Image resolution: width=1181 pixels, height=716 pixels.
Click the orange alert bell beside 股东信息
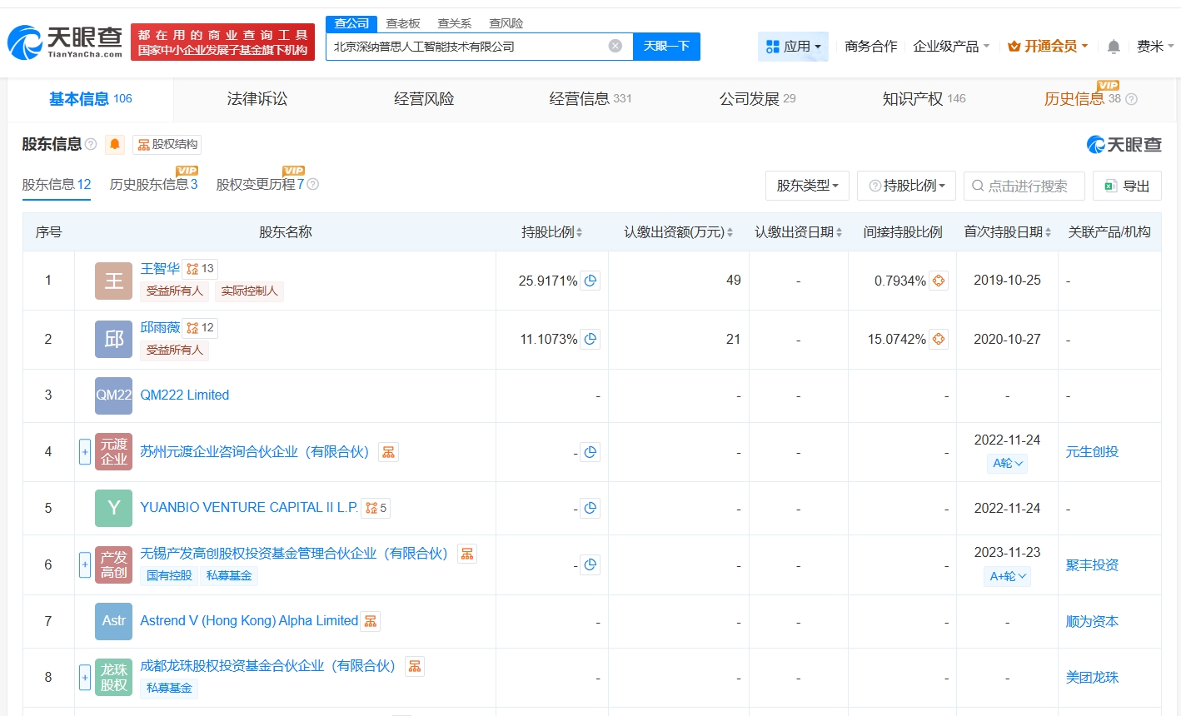pyautogui.click(x=115, y=145)
